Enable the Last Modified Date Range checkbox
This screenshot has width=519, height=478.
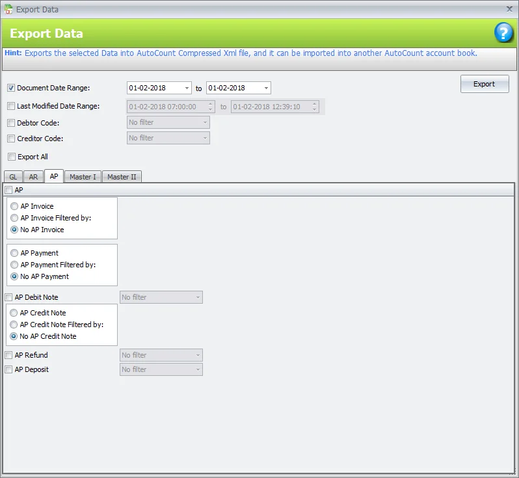coord(11,106)
